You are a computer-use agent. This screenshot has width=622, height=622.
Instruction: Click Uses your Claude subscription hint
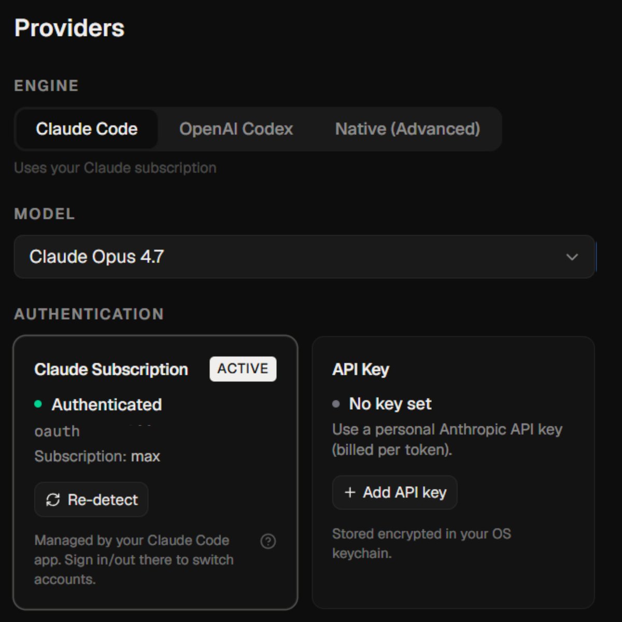tap(115, 168)
